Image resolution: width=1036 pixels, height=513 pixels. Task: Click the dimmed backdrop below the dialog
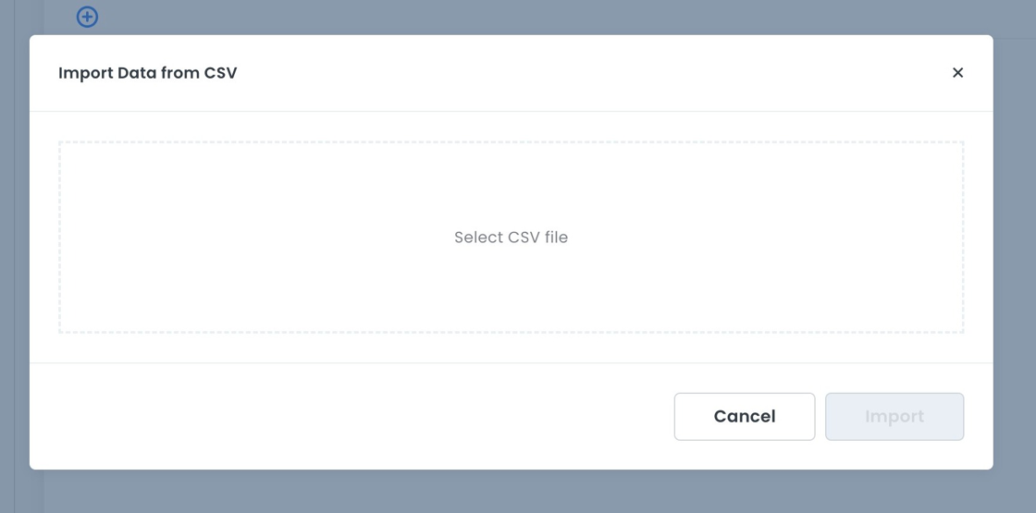[x=518, y=492]
